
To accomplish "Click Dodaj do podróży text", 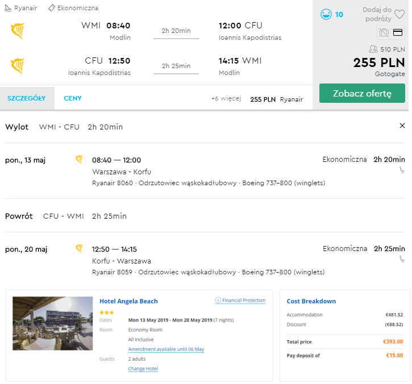I will (377, 14).
